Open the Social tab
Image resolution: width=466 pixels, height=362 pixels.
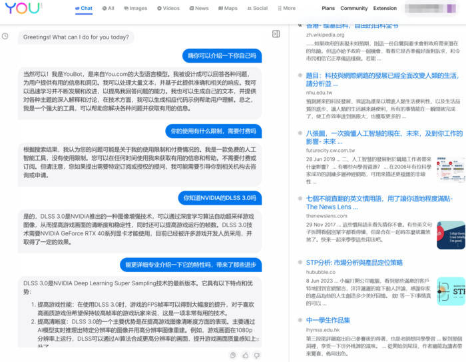(x=258, y=9)
